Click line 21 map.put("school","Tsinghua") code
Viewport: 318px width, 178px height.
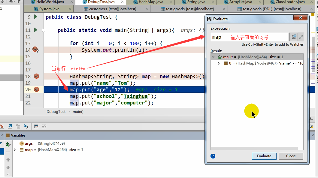113,96
